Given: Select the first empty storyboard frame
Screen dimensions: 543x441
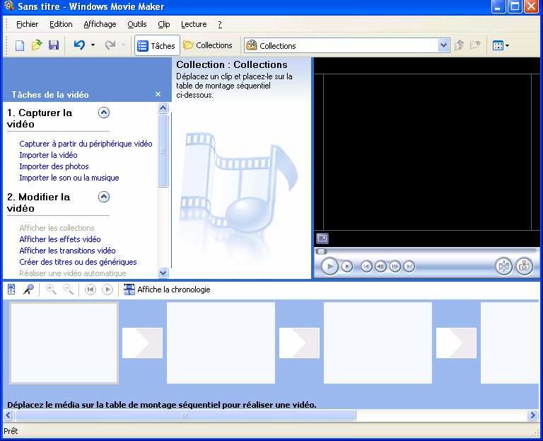Looking at the screenshot, I should pos(64,343).
